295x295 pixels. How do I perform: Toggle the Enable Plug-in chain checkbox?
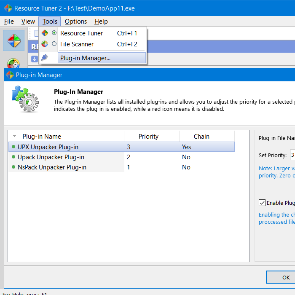pos(262,203)
